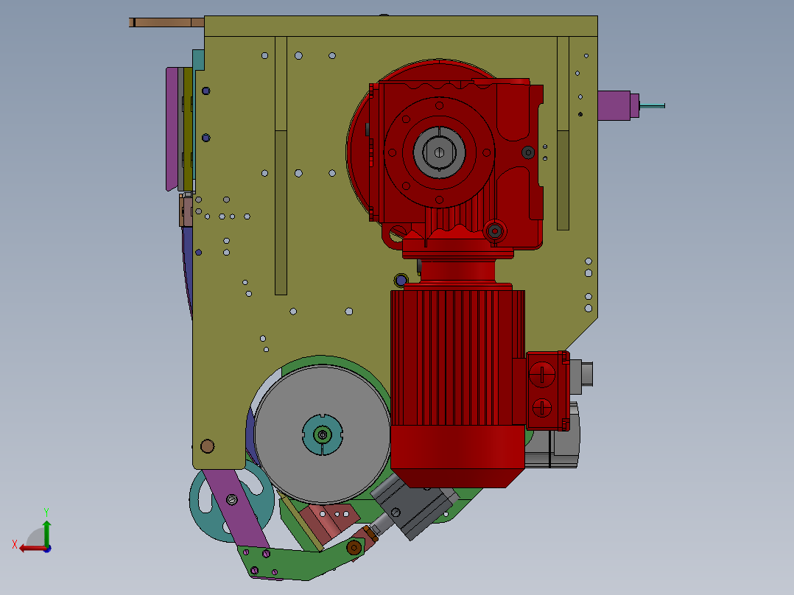Click the 'Y' label on the orientation triad

pos(46,513)
